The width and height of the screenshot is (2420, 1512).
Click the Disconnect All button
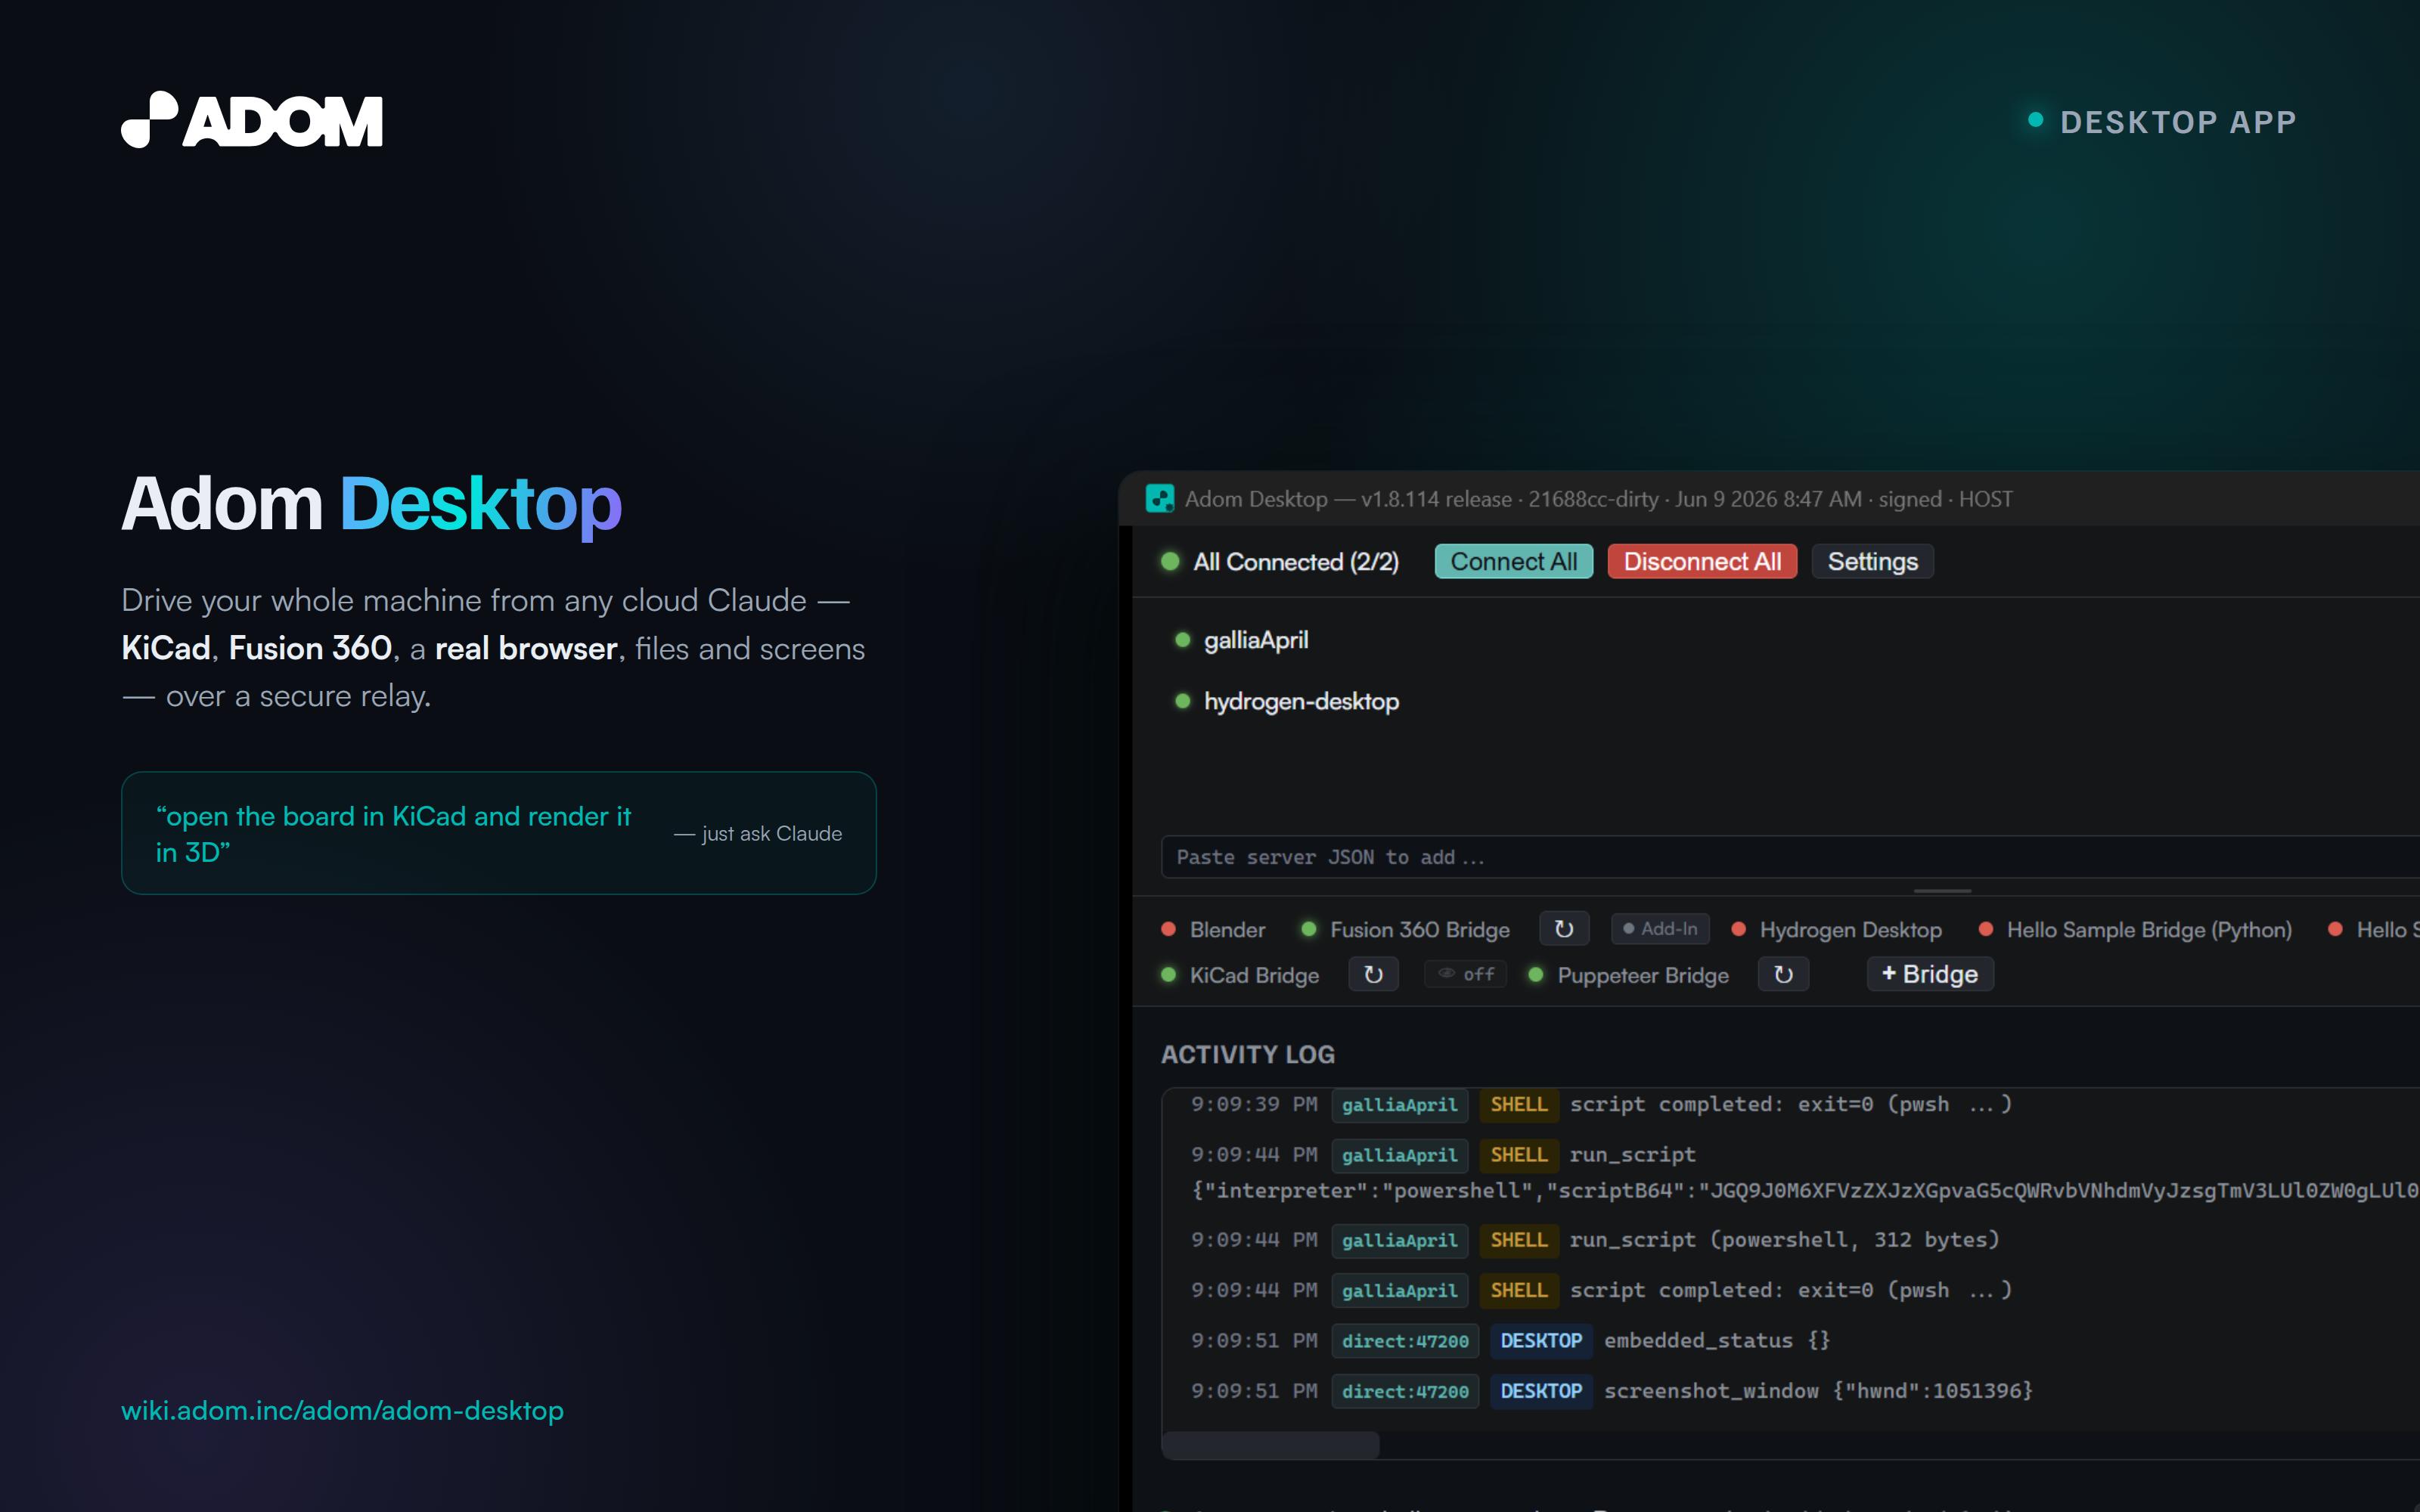coord(1702,562)
